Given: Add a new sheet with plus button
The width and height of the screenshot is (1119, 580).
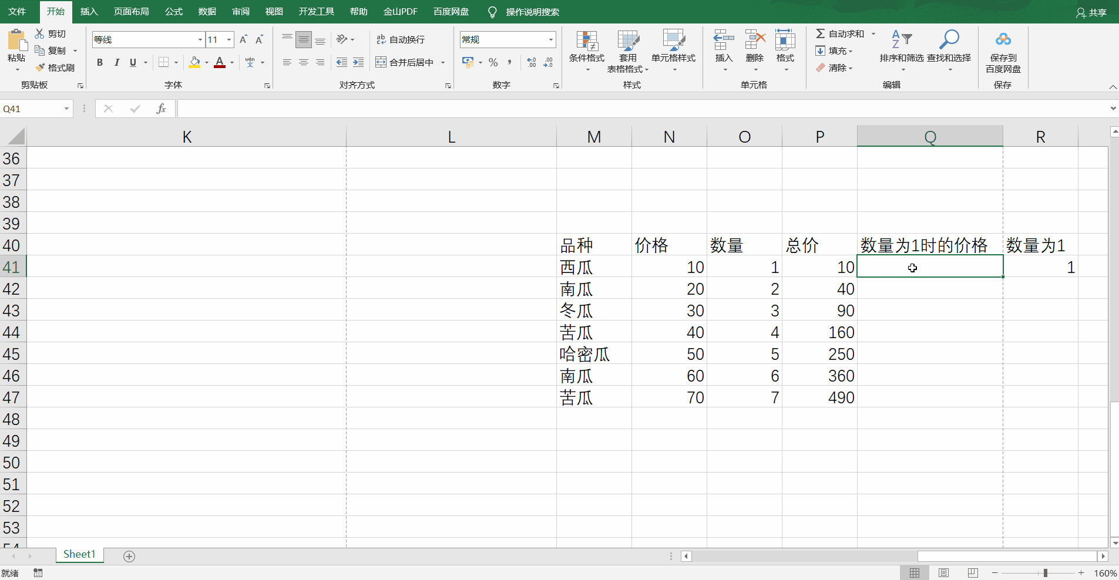Looking at the screenshot, I should point(129,556).
